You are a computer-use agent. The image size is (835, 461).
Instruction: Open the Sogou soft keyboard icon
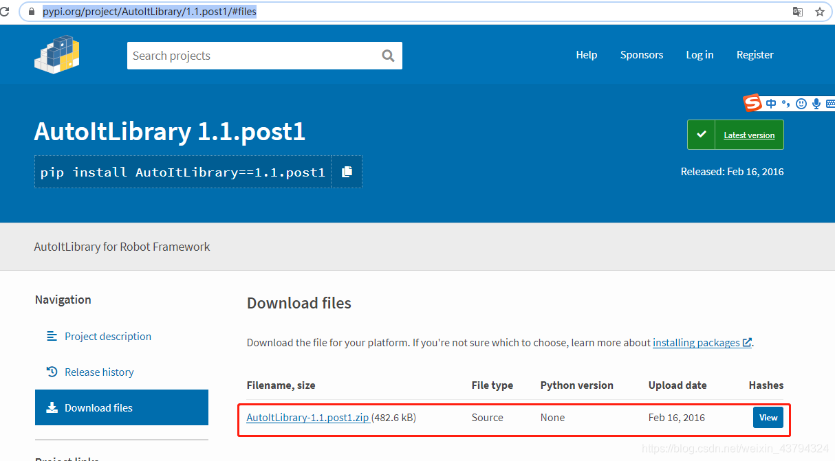(829, 104)
